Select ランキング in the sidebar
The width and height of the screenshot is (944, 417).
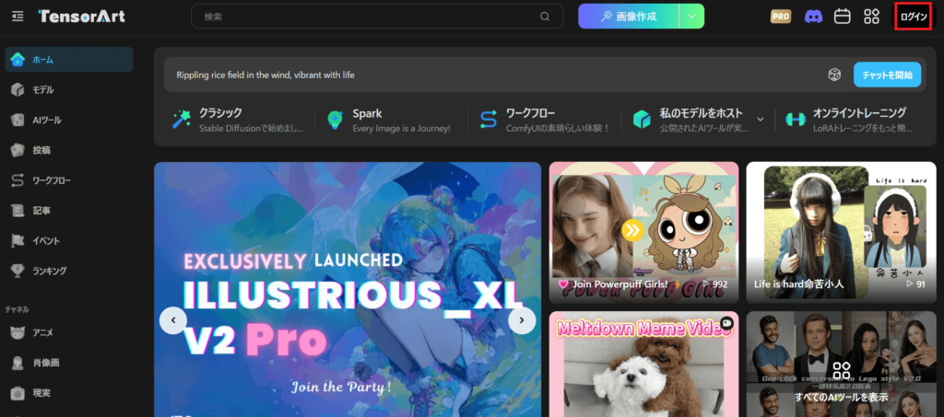click(69, 271)
